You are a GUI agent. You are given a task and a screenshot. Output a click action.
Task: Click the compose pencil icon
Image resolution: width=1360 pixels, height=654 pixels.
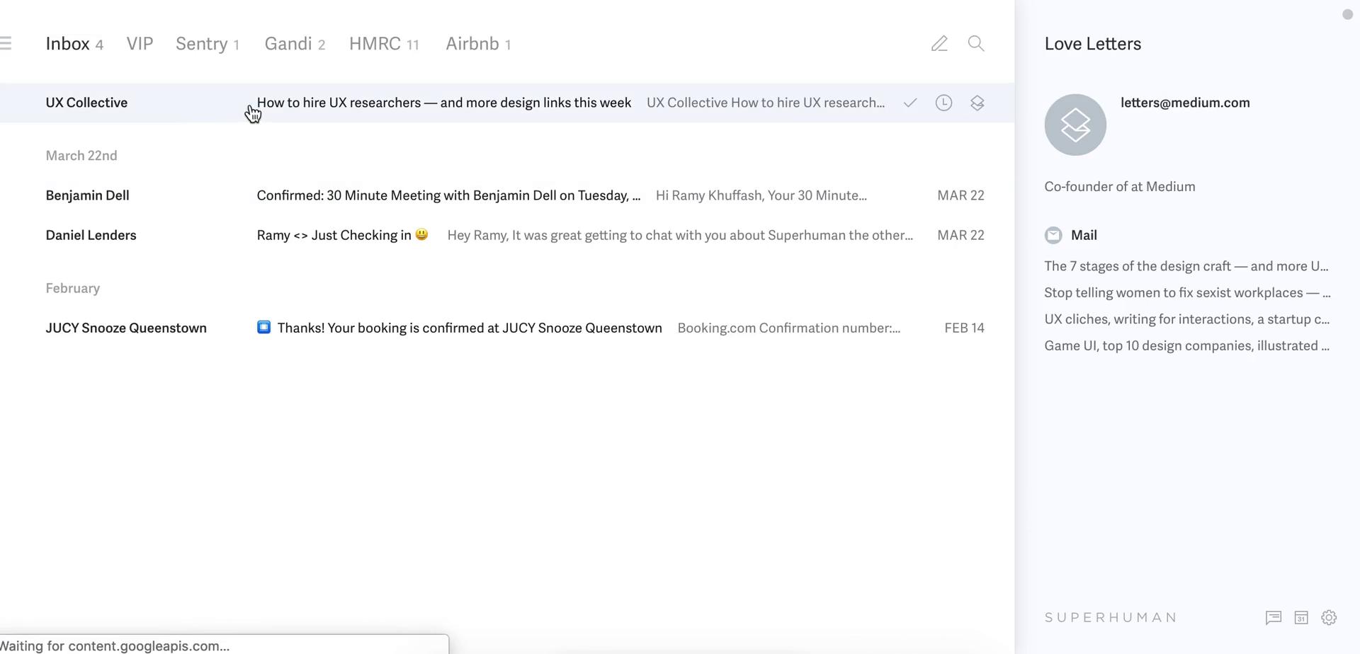pyautogui.click(x=939, y=44)
